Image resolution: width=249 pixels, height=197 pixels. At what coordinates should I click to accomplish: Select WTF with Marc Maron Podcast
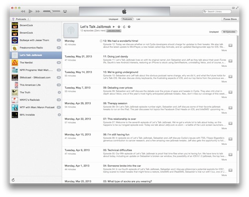pos(36,107)
